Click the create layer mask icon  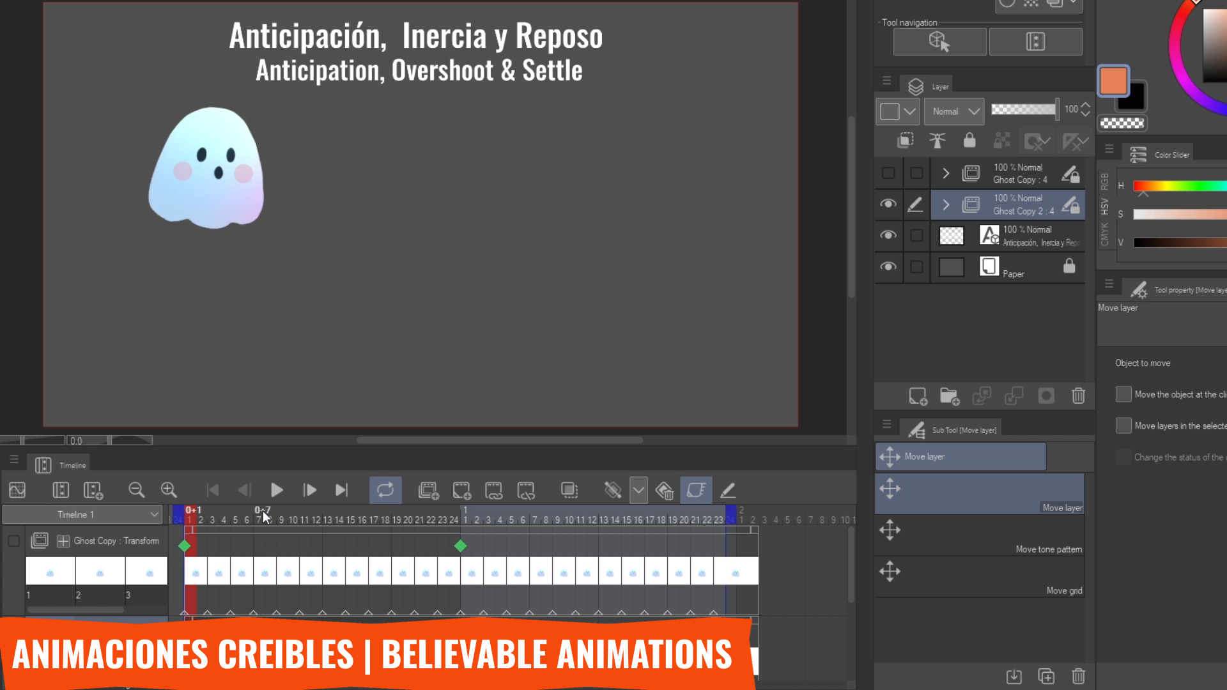pyautogui.click(x=1046, y=396)
